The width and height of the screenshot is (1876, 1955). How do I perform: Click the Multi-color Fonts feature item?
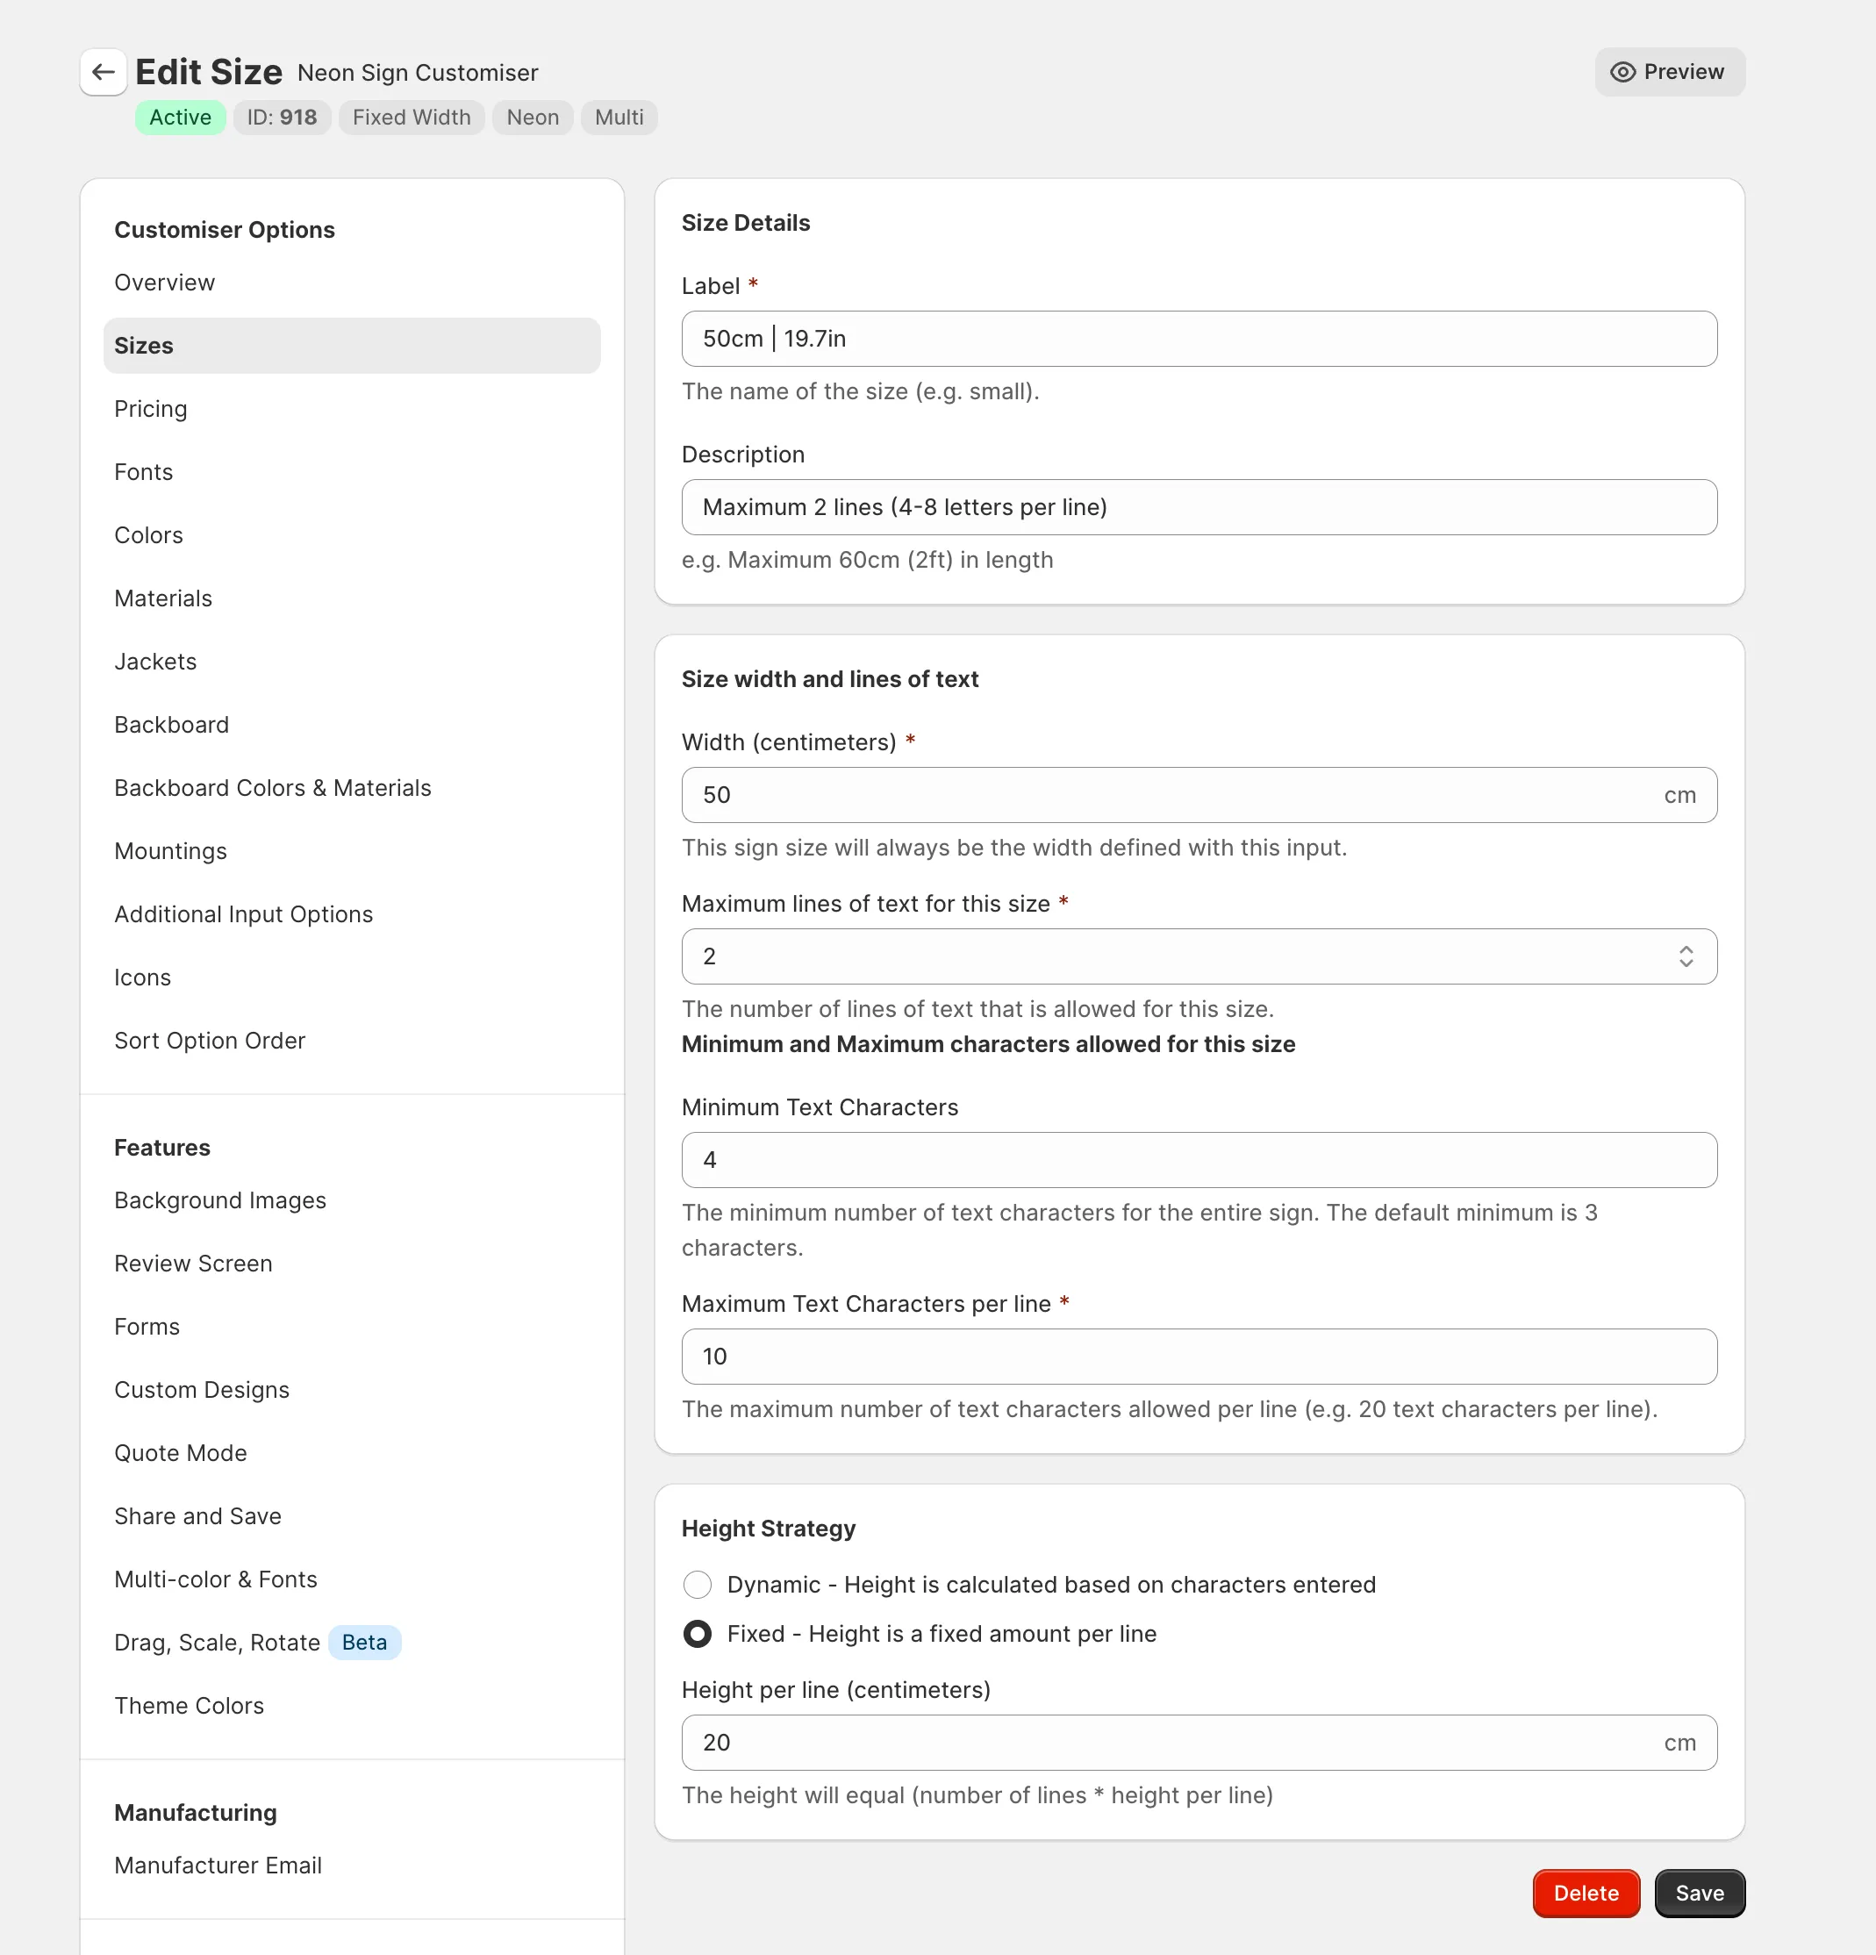point(215,1578)
